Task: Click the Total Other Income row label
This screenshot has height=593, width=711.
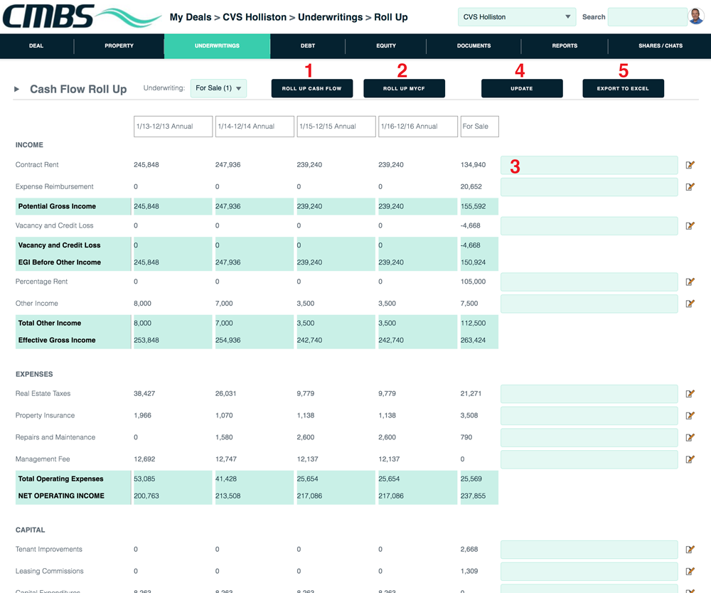Action: (50, 323)
